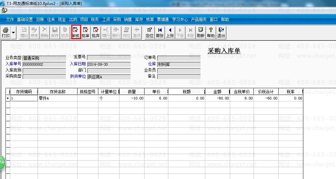Go to first record with 首张
The height and width of the screenshot is (179, 336).
160,33
